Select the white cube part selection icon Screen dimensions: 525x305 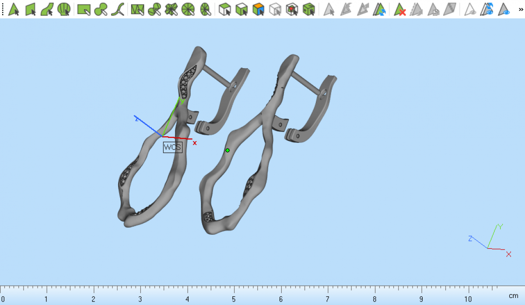(225, 9)
